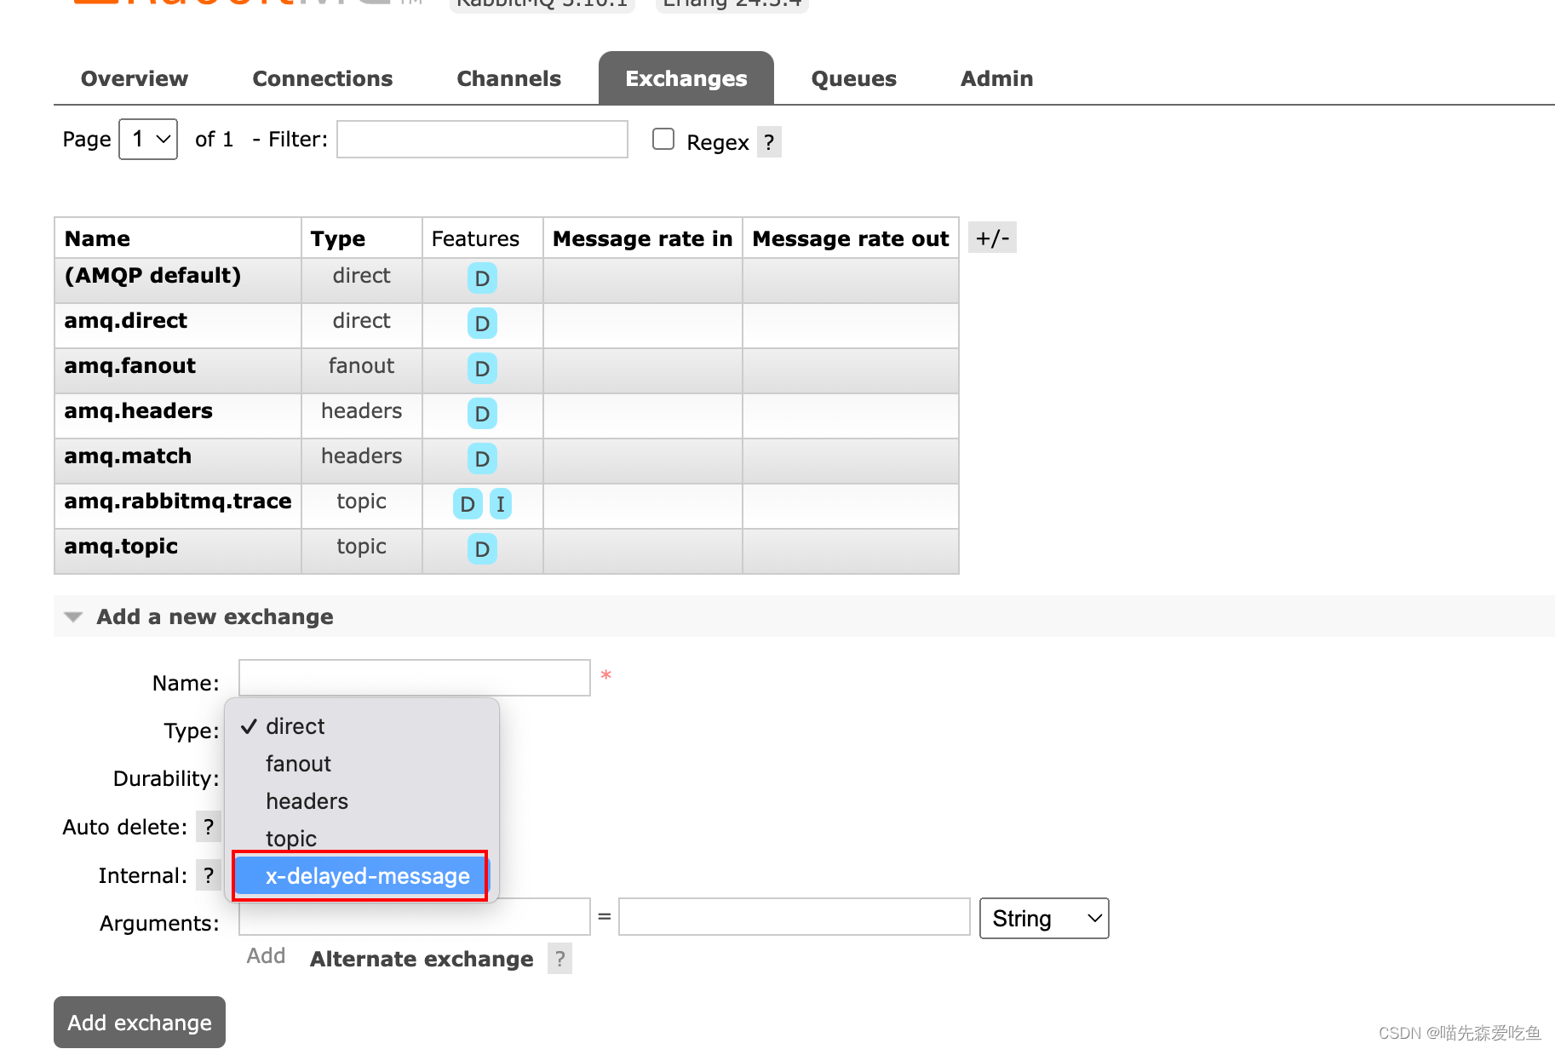This screenshot has width=1555, height=1049.
Task: Click the Add link below Arguments
Action: click(266, 955)
